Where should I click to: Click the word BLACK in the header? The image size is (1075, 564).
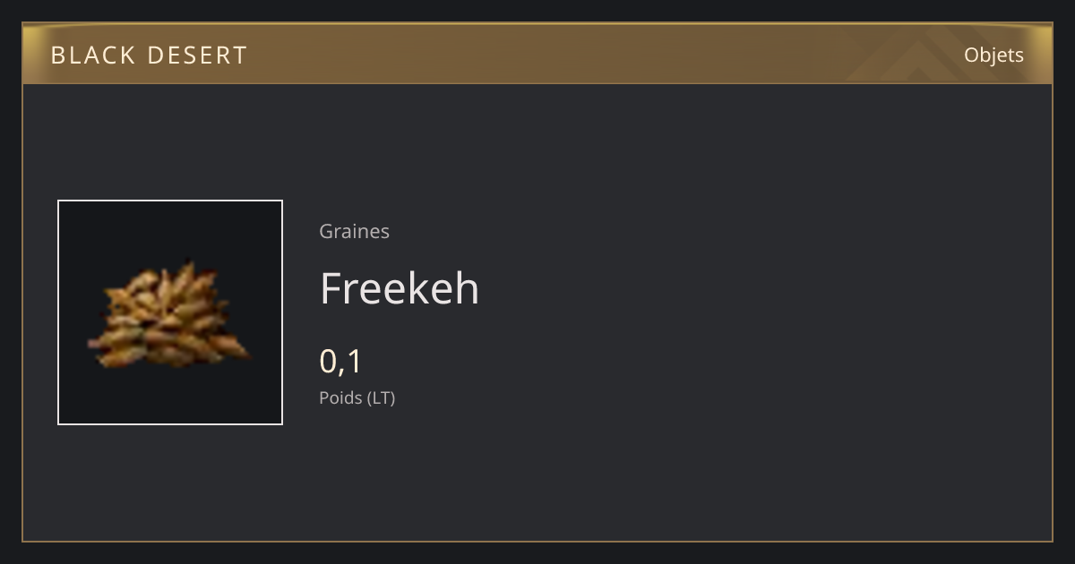[x=93, y=56]
